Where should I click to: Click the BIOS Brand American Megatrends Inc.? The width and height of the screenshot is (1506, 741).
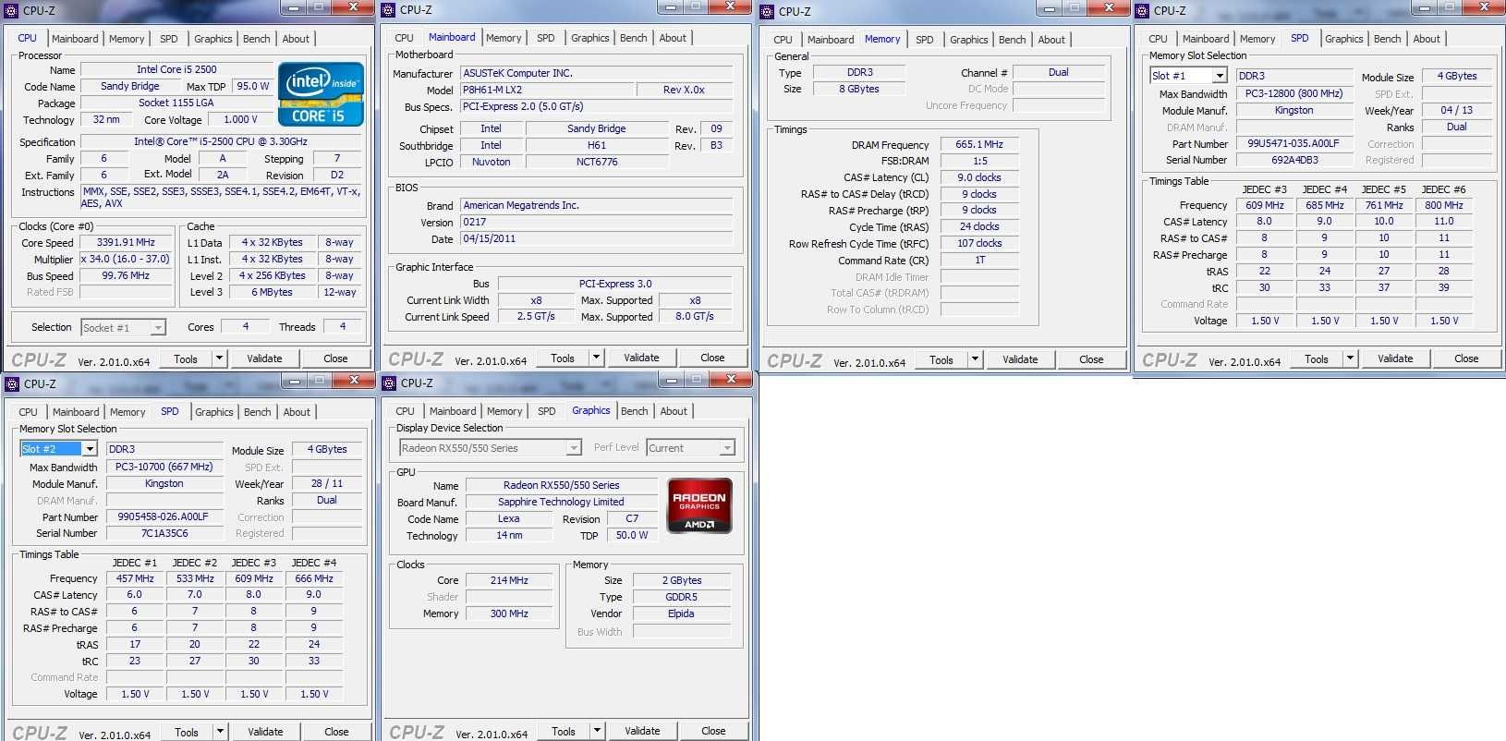click(x=597, y=205)
